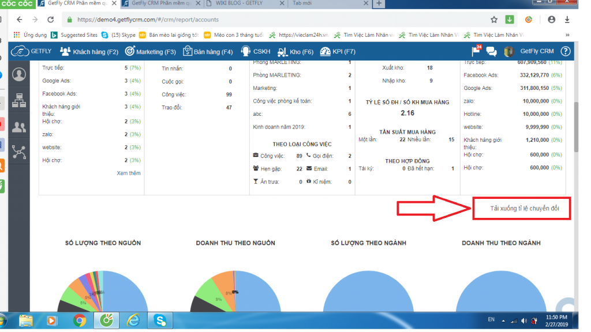Click Kỉ niệm gift icon
Screen dimensions: 591x332
coord(309,181)
